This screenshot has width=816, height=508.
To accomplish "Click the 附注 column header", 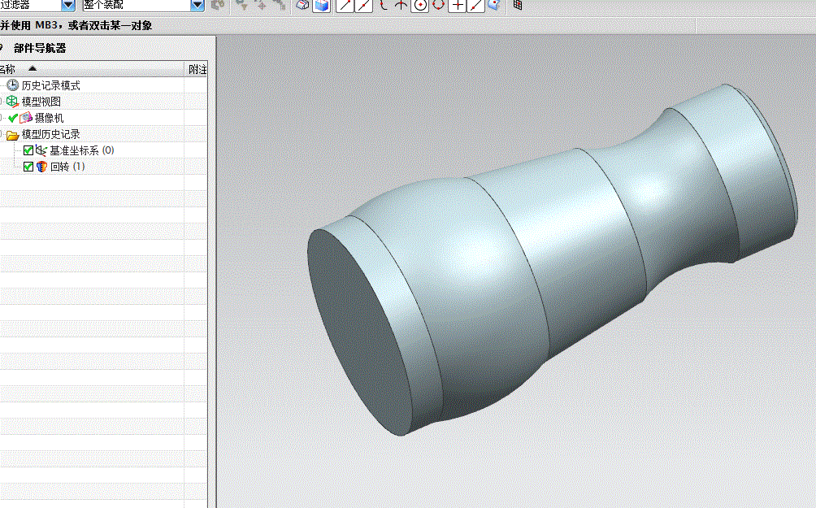I will pos(197,69).
